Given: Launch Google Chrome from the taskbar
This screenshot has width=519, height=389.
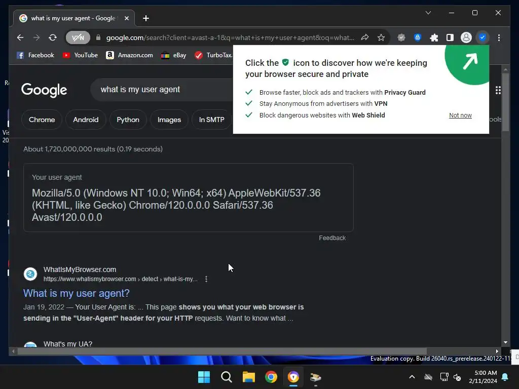Looking at the screenshot, I should tap(271, 377).
